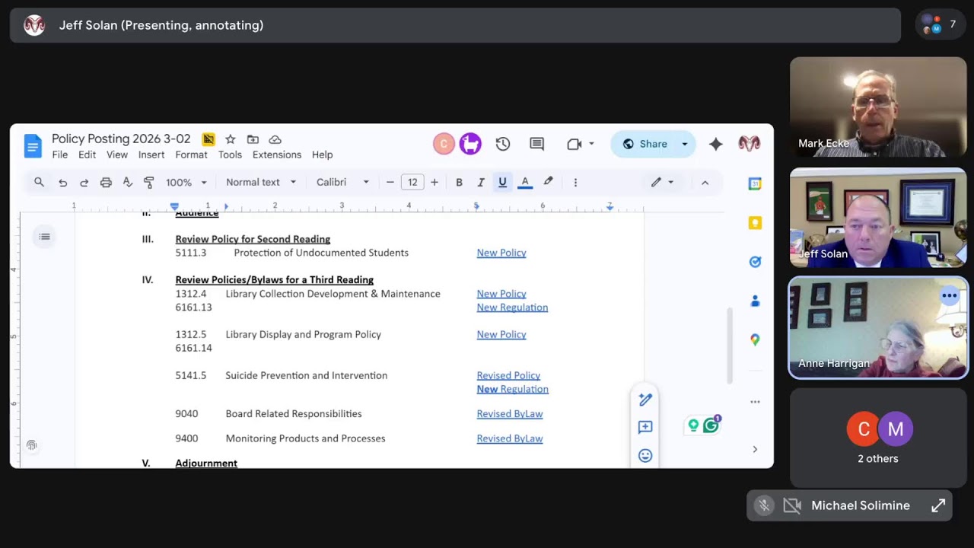Select the paint format roller icon
Screen dimensions: 974x548
pyautogui.click(x=148, y=182)
